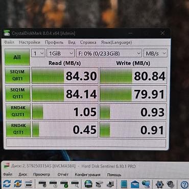The height and width of the screenshot is (189, 189).
Task: Click the envelope e-mail toolbar icon
Action: 135,184
